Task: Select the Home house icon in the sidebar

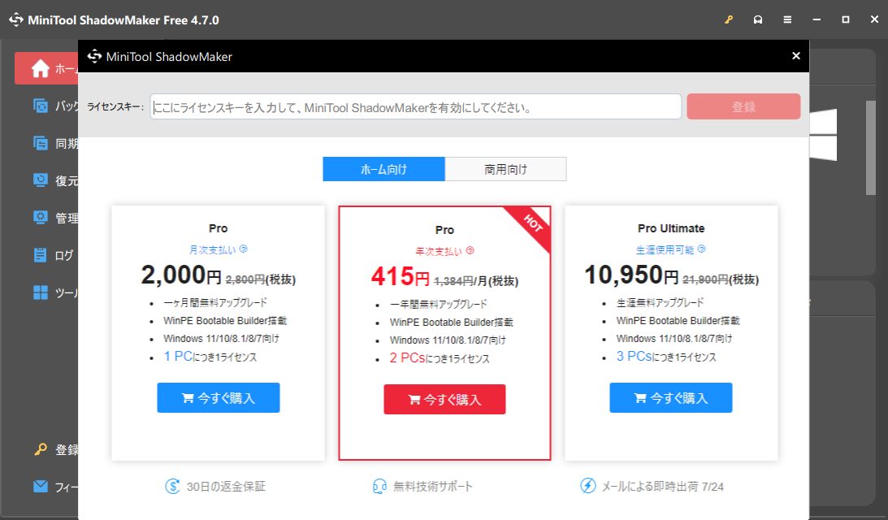Action: pos(40,68)
